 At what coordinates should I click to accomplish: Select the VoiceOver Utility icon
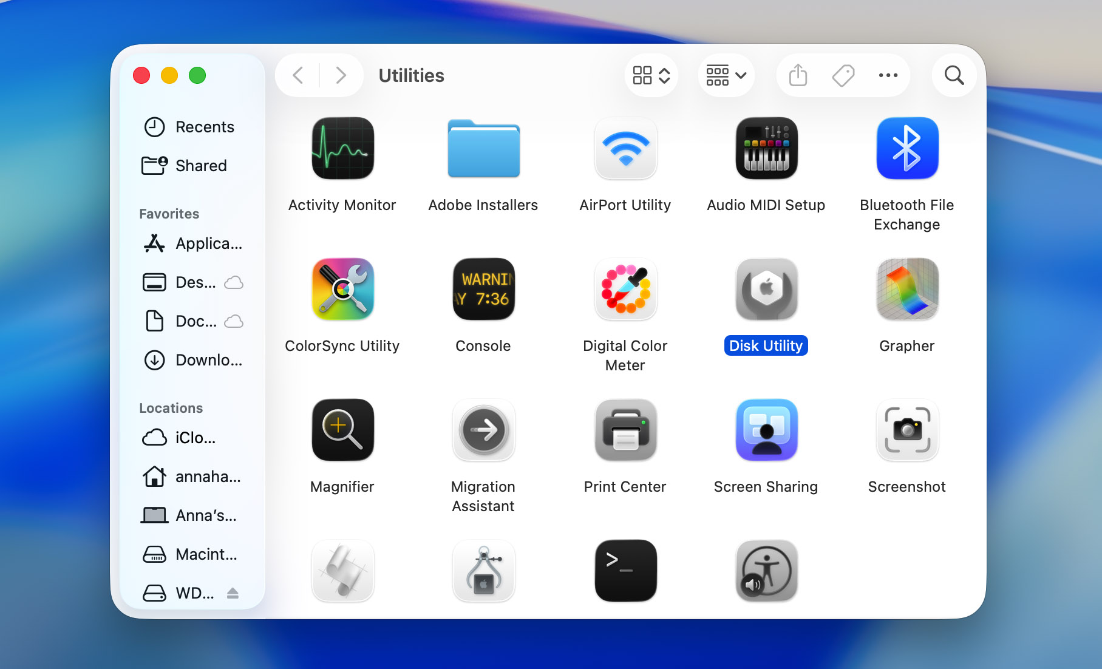coord(766,571)
